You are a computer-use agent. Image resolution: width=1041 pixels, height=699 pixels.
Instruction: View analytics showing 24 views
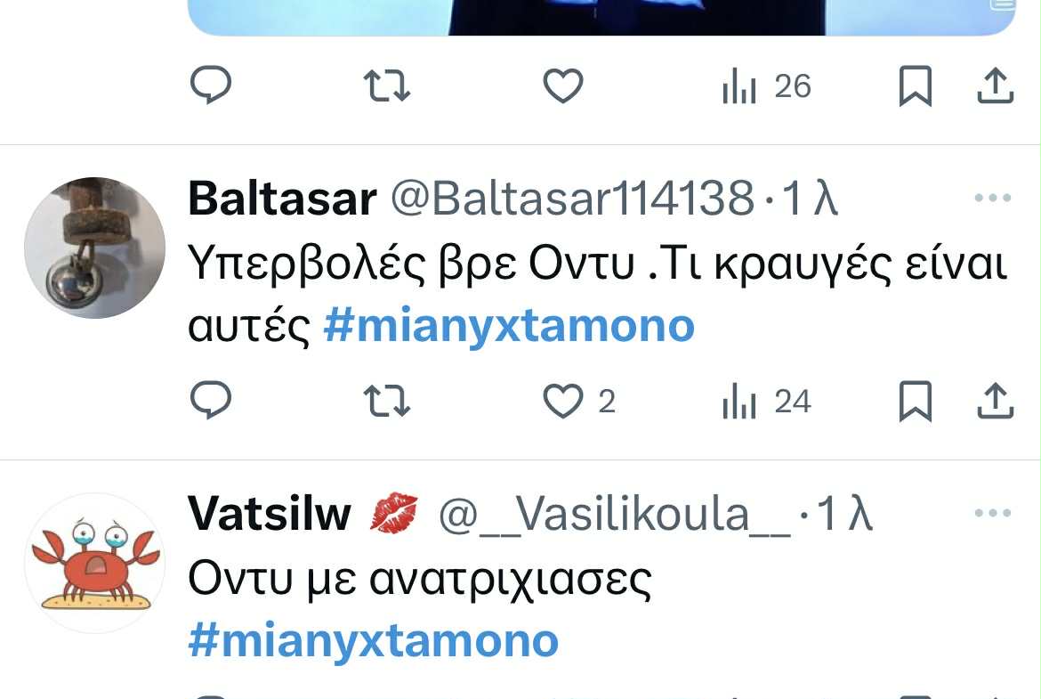(766, 402)
